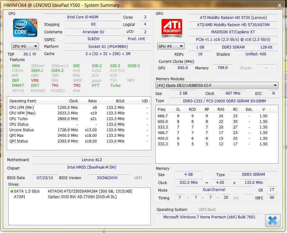Select the CPU LFM (Min) row
Screen dimensions: 287x233
(x=79, y=108)
